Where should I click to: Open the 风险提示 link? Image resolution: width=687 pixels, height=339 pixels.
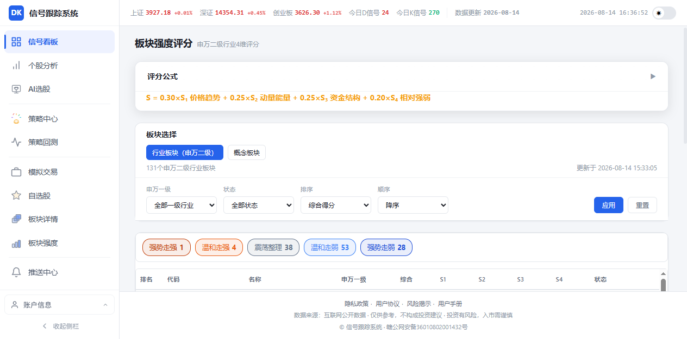pyautogui.click(x=419, y=304)
